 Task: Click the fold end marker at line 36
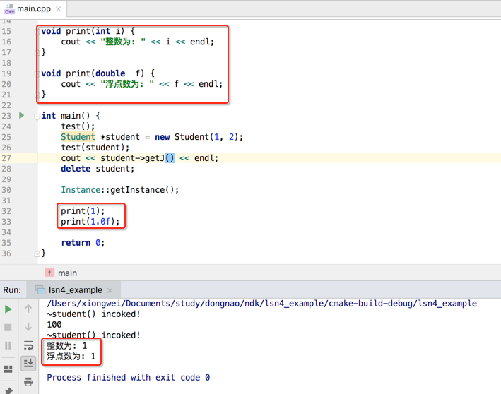click(37, 253)
